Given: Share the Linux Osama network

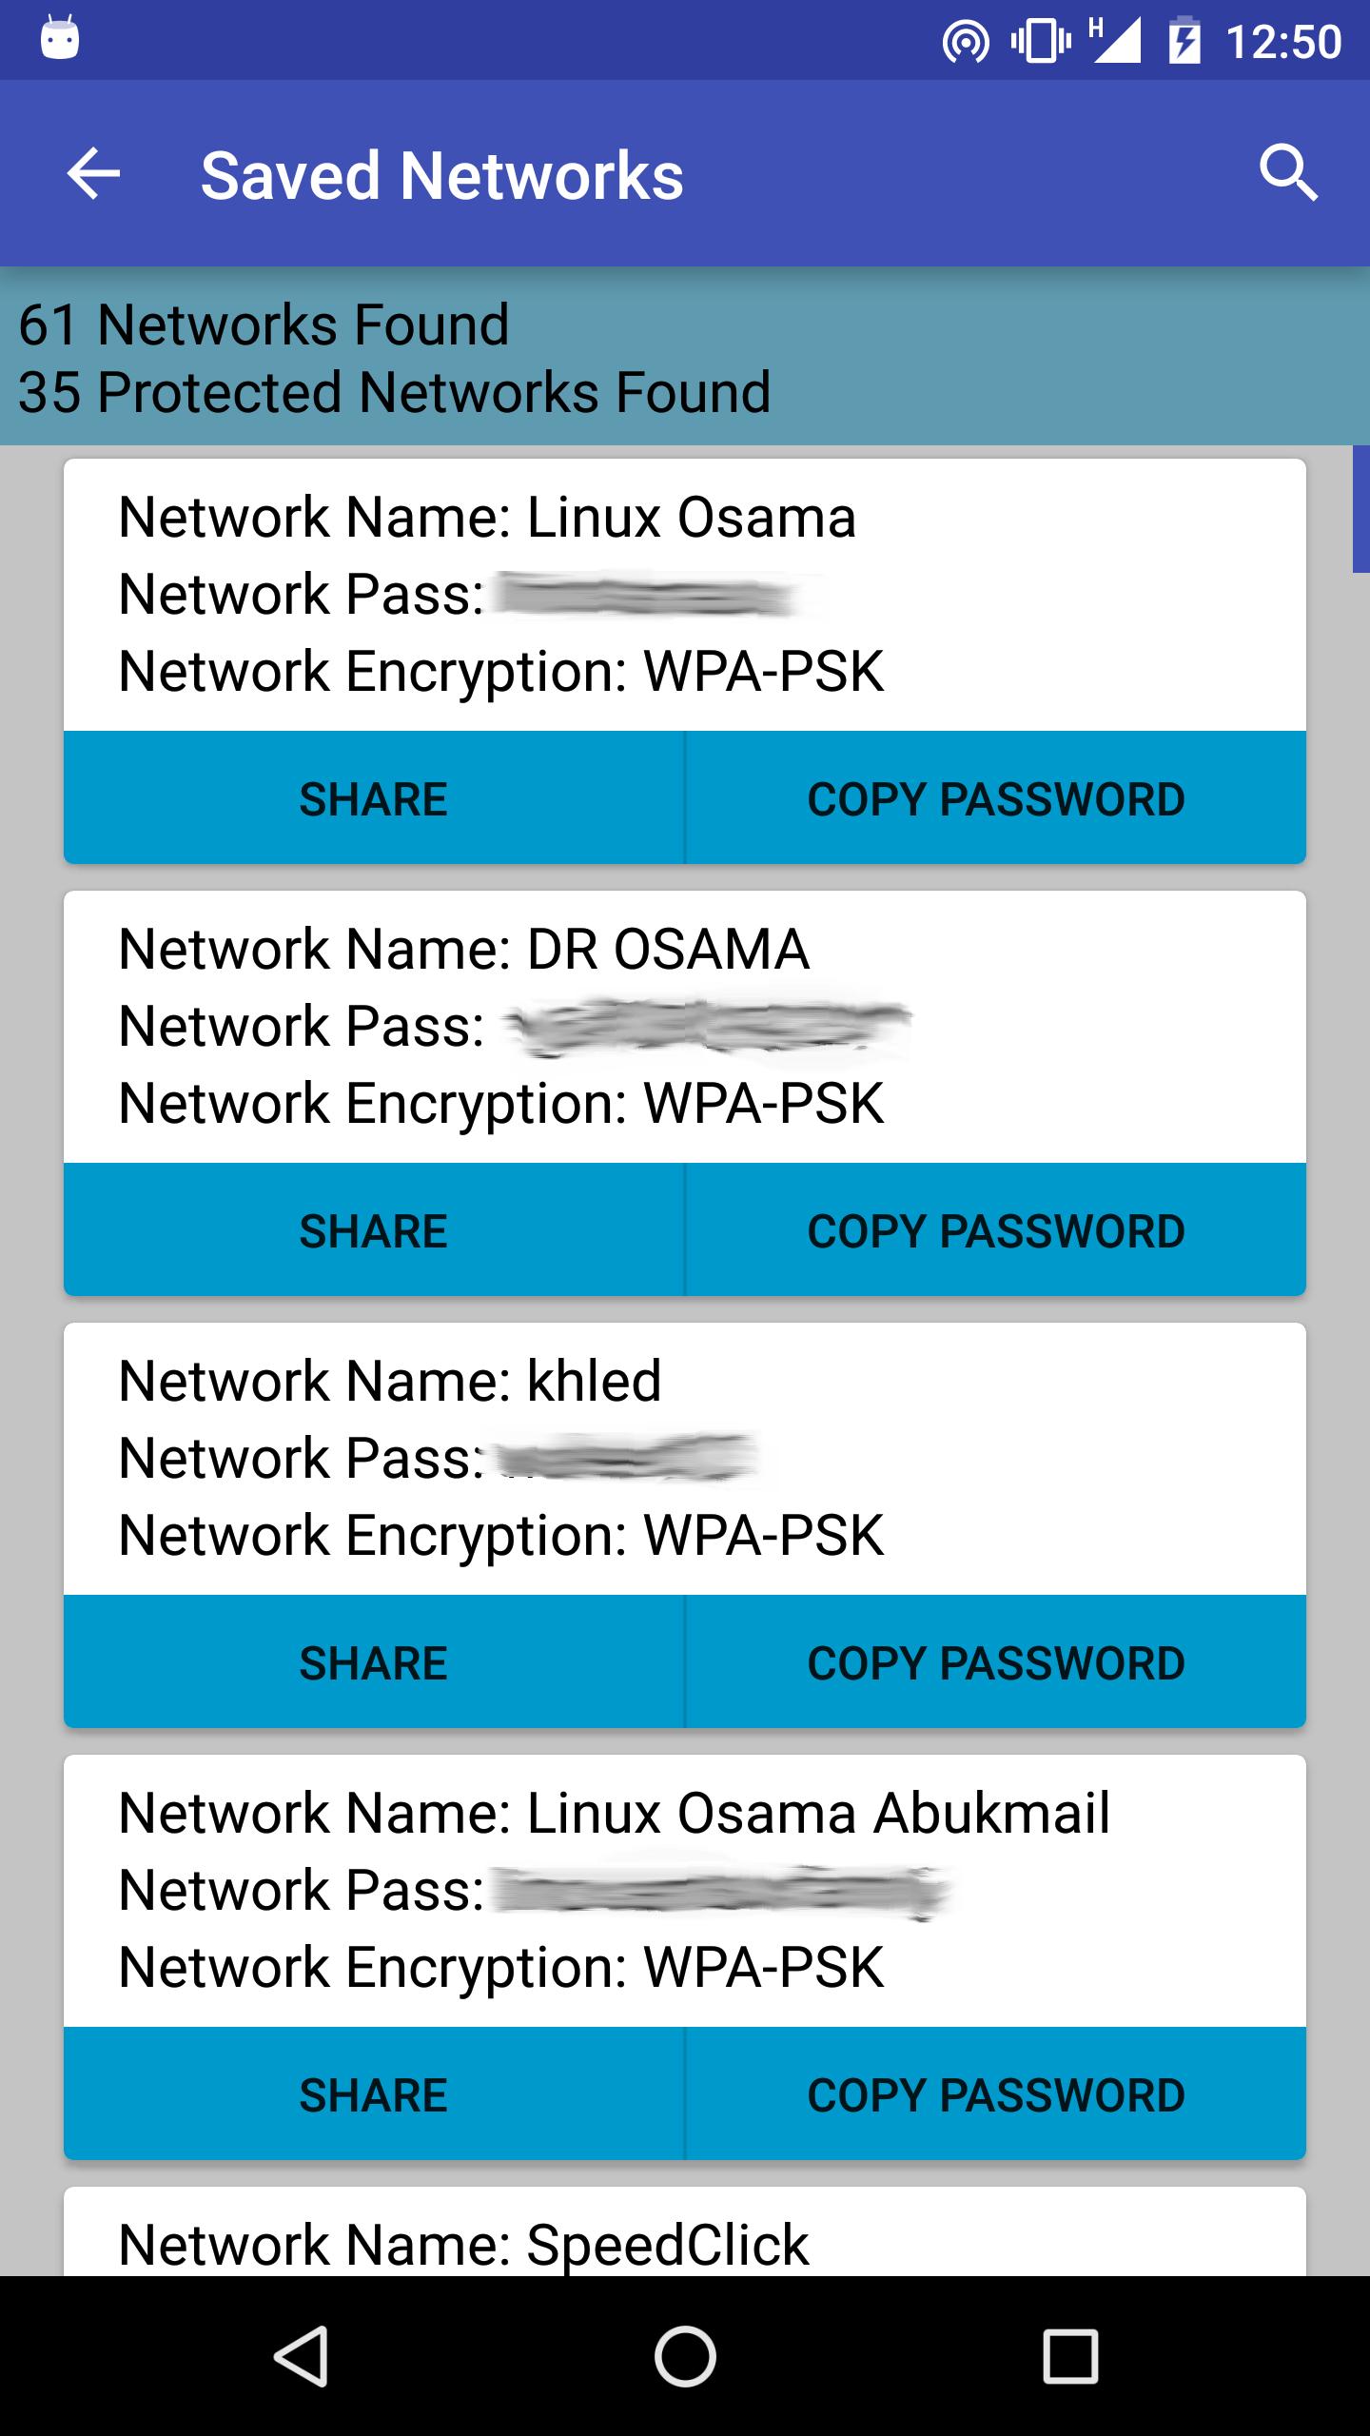Looking at the screenshot, I should (x=374, y=798).
